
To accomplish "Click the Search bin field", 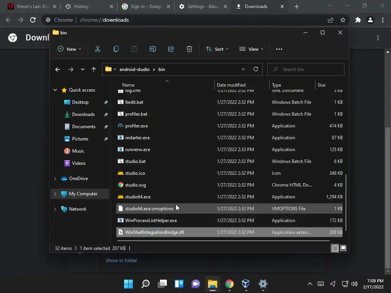I will 306,69.
